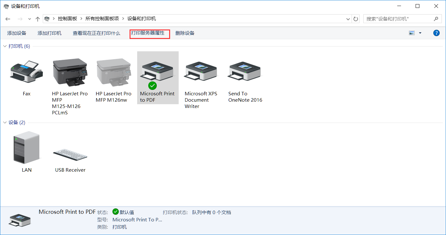This screenshot has width=446, height=235.
Task: Click 添加打印机 in the toolbar
Action: (50, 33)
